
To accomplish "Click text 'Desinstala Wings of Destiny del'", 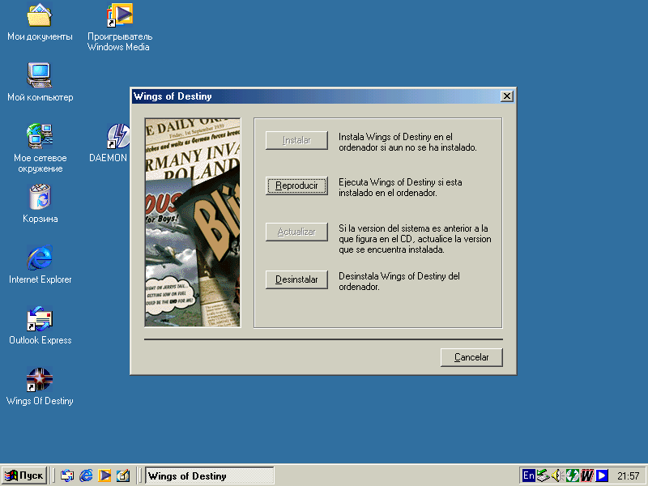I will pos(399,276).
